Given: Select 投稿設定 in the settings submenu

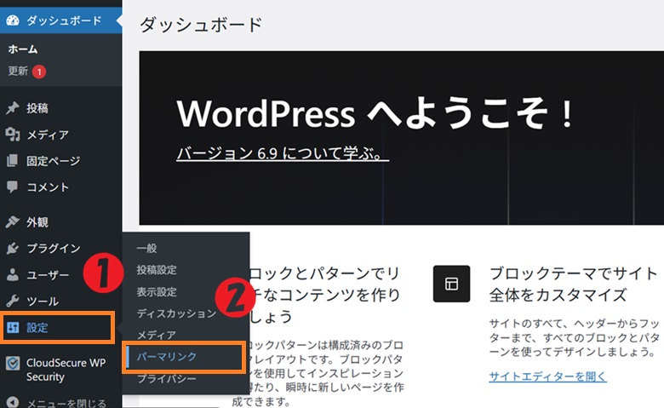Looking at the screenshot, I should (157, 270).
